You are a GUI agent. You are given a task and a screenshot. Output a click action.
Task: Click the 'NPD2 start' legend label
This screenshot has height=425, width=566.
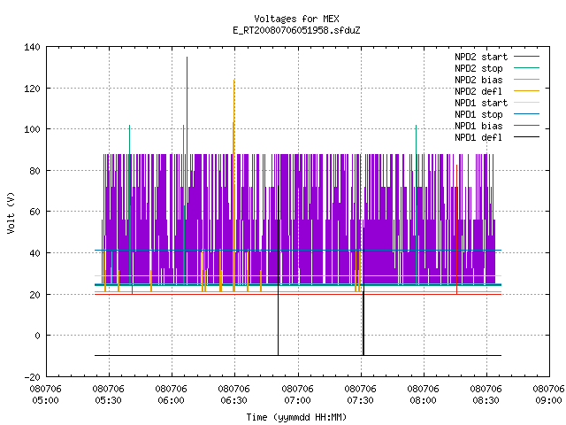[481, 57]
